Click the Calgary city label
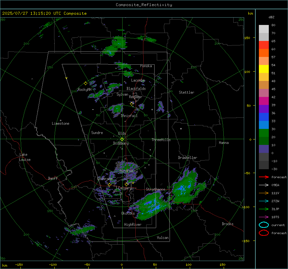The height and width of the screenshot is (269, 288). 125,188
